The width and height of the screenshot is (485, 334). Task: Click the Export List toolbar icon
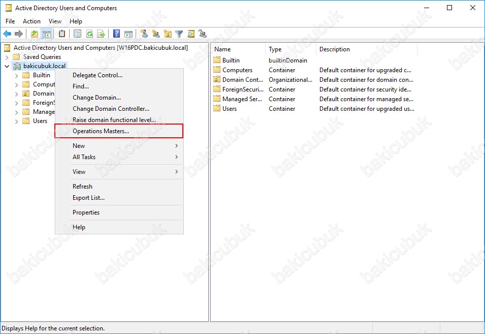(x=102, y=34)
